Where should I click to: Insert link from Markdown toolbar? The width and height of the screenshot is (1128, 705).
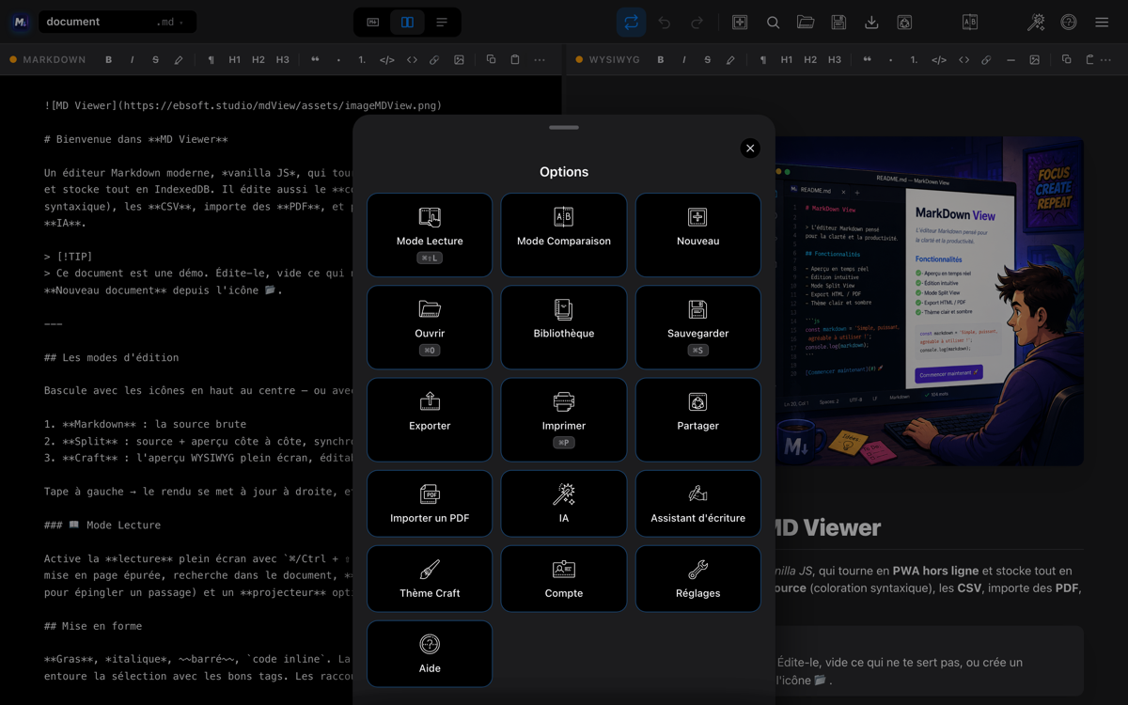click(x=434, y=59)
